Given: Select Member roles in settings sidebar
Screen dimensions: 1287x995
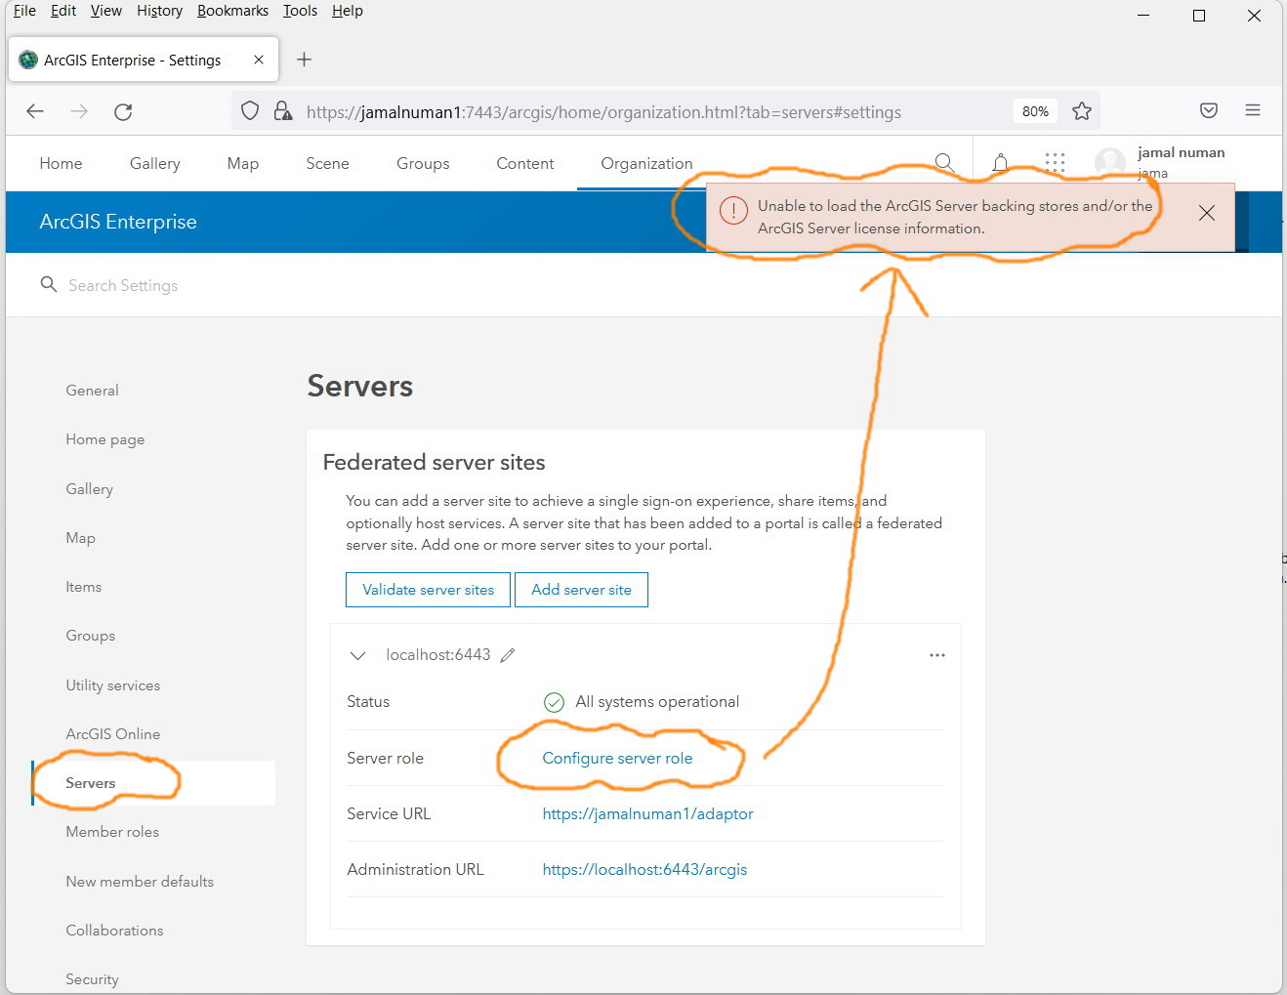Looking at the screenshot, I should [x=112, y=832].
